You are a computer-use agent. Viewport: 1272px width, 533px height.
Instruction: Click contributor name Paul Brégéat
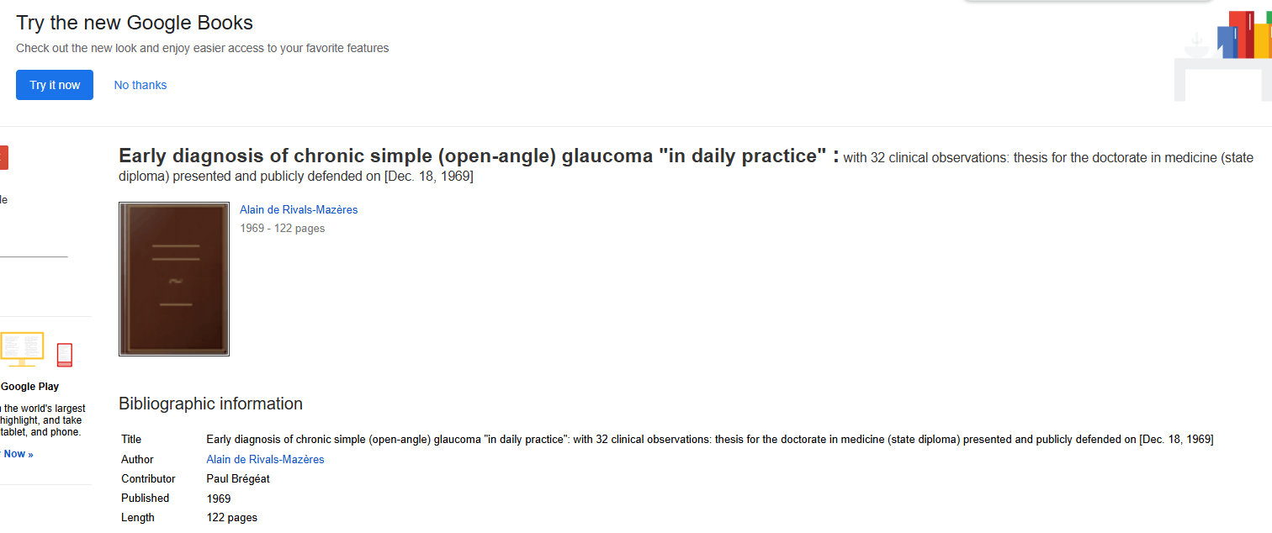(x=238, y=479)
